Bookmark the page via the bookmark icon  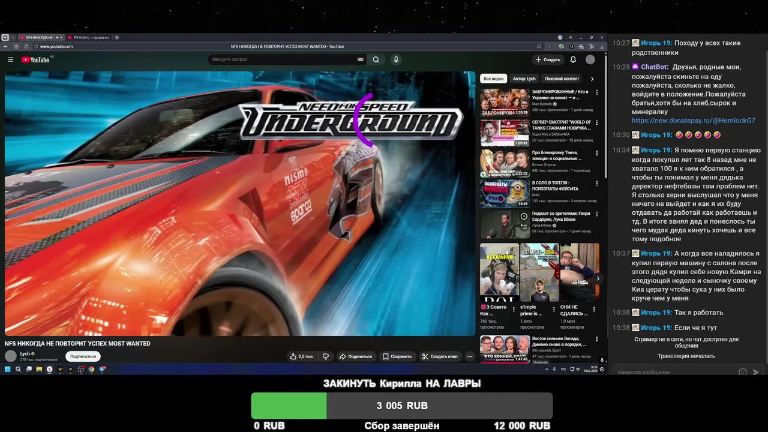[x=539, y=46]
